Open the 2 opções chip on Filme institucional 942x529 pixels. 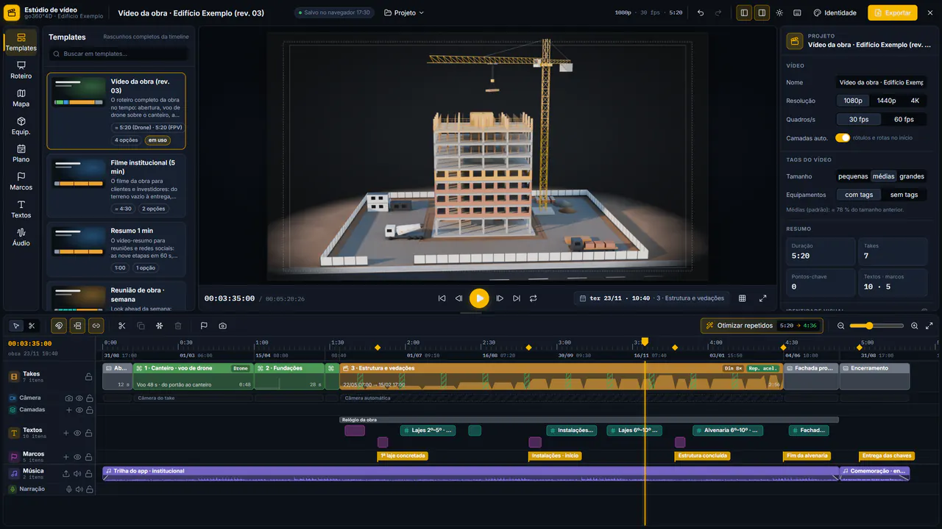[x=153, y=209]
